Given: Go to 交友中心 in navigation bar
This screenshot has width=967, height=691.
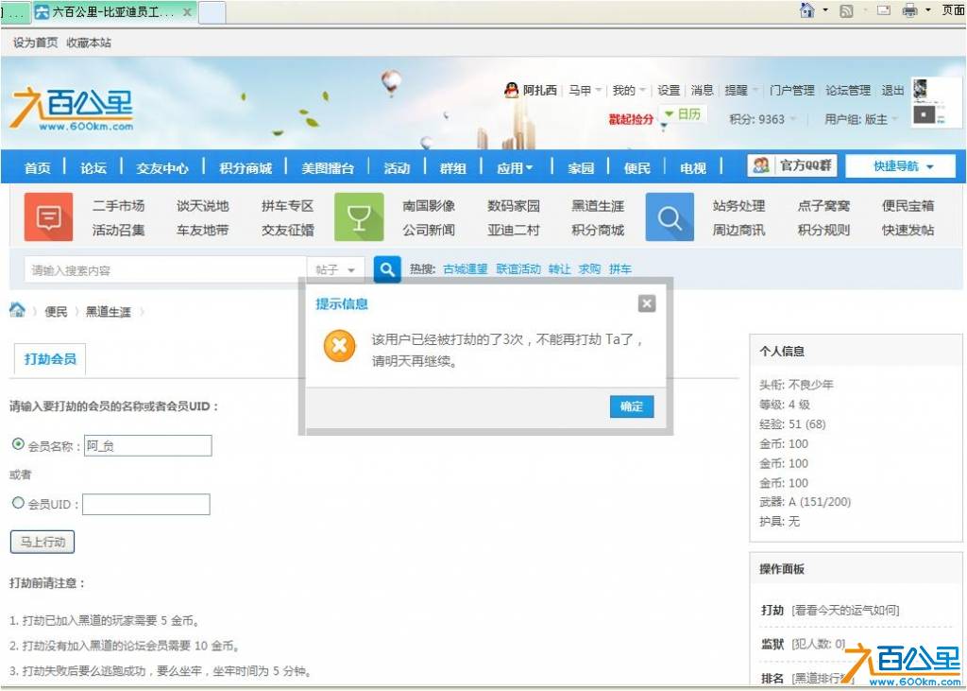Looking at the screenshot, I should (162, 168).
